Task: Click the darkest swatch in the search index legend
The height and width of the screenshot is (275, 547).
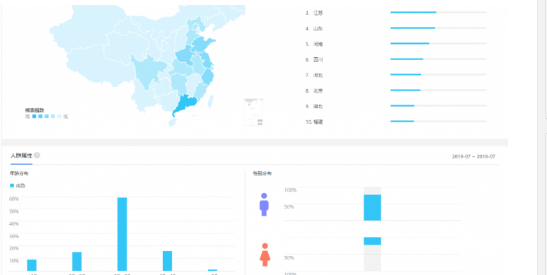Action: point(34,117)
